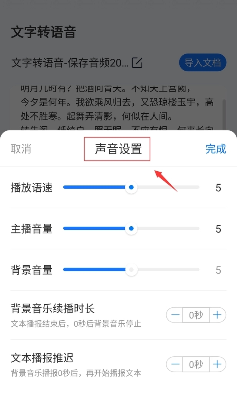The image size is (237, 411).
Task: Tap plus for text broadcast delay
Action: [x=217, y=364]
